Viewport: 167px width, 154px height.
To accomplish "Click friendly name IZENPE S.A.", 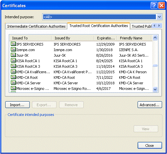I will click(x=128, y=50).
